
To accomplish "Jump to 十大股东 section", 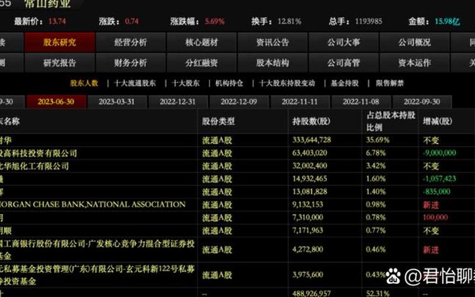I will pyautogui.click(x=186, y=83).
